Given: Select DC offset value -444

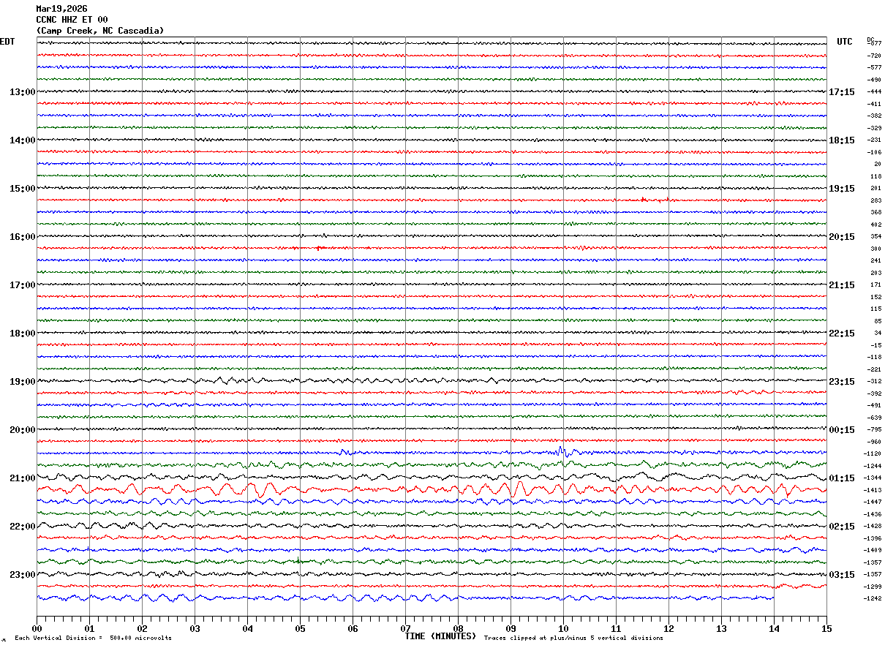Looking at the screenshot, I should tap(874, 91).
